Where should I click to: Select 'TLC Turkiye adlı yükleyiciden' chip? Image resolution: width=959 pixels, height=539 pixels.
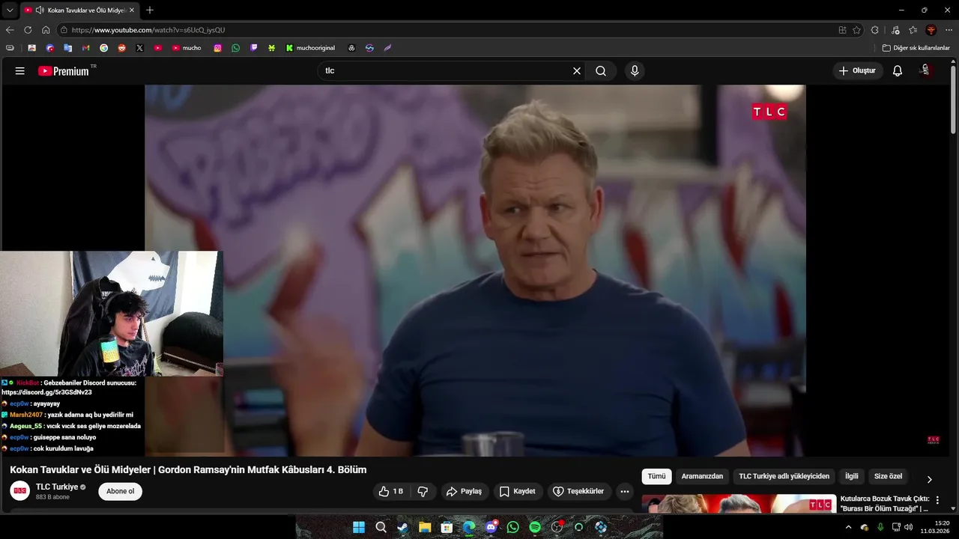[784, 477]
